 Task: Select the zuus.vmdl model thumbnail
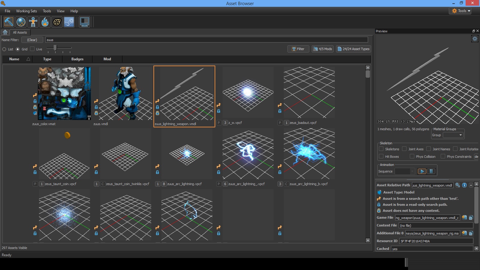125,93
